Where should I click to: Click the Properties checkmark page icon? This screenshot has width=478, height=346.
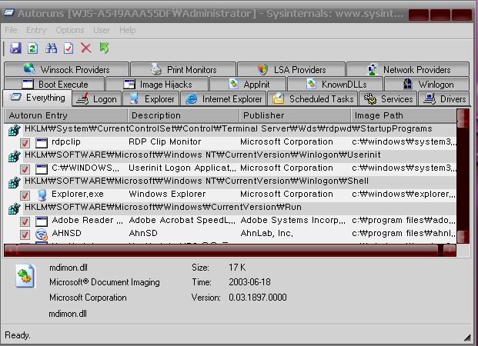(69, 48)
